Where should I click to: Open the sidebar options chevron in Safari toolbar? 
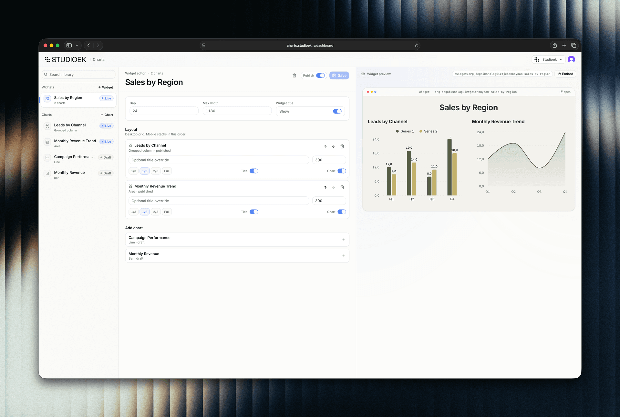(x=77, y=45)
